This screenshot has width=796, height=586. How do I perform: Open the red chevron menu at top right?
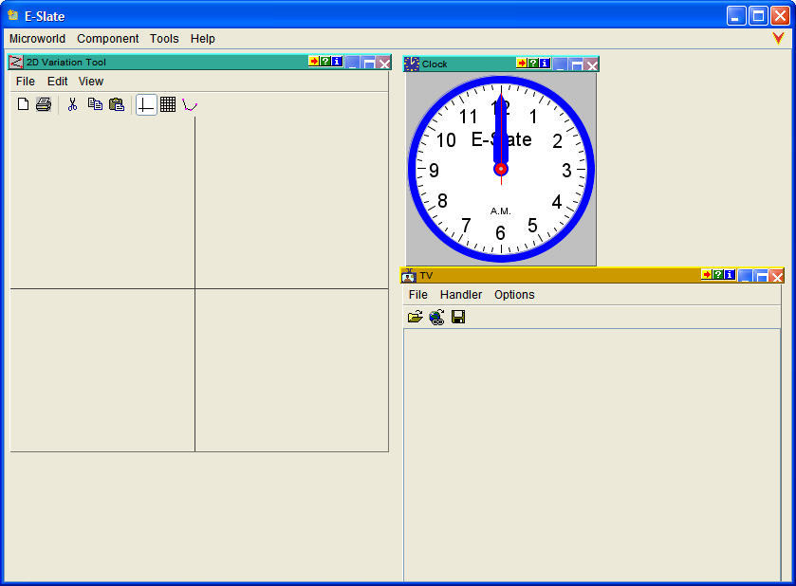click(x=778, y=38)
